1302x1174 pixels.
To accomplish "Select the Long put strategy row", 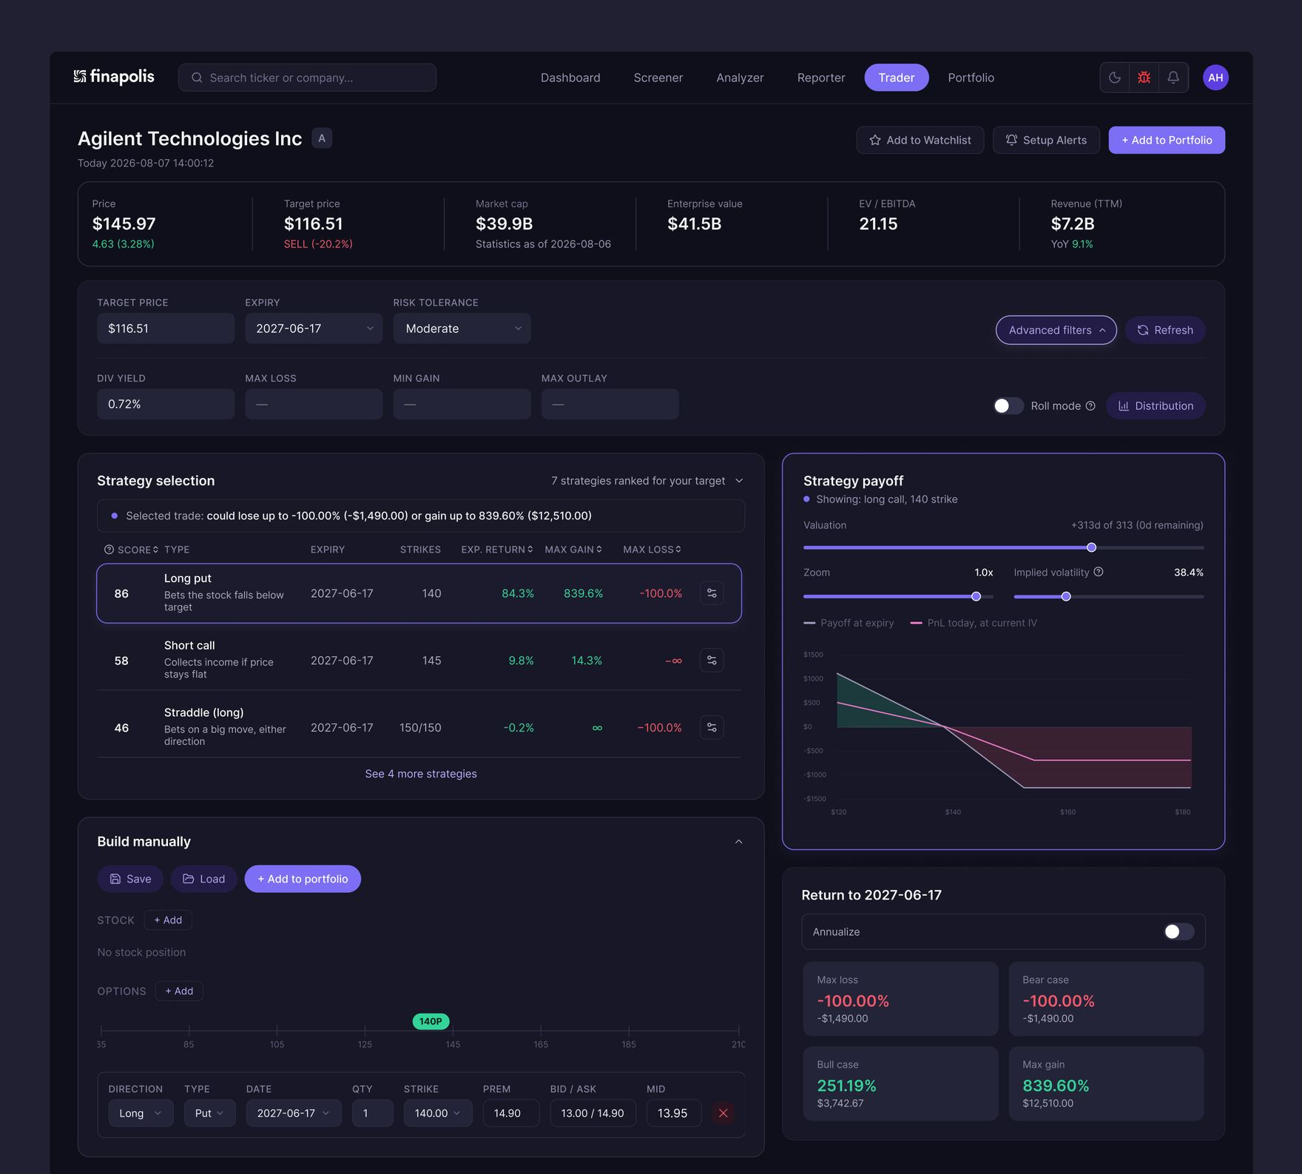I will pyautogui.click(x=419, y=593).
